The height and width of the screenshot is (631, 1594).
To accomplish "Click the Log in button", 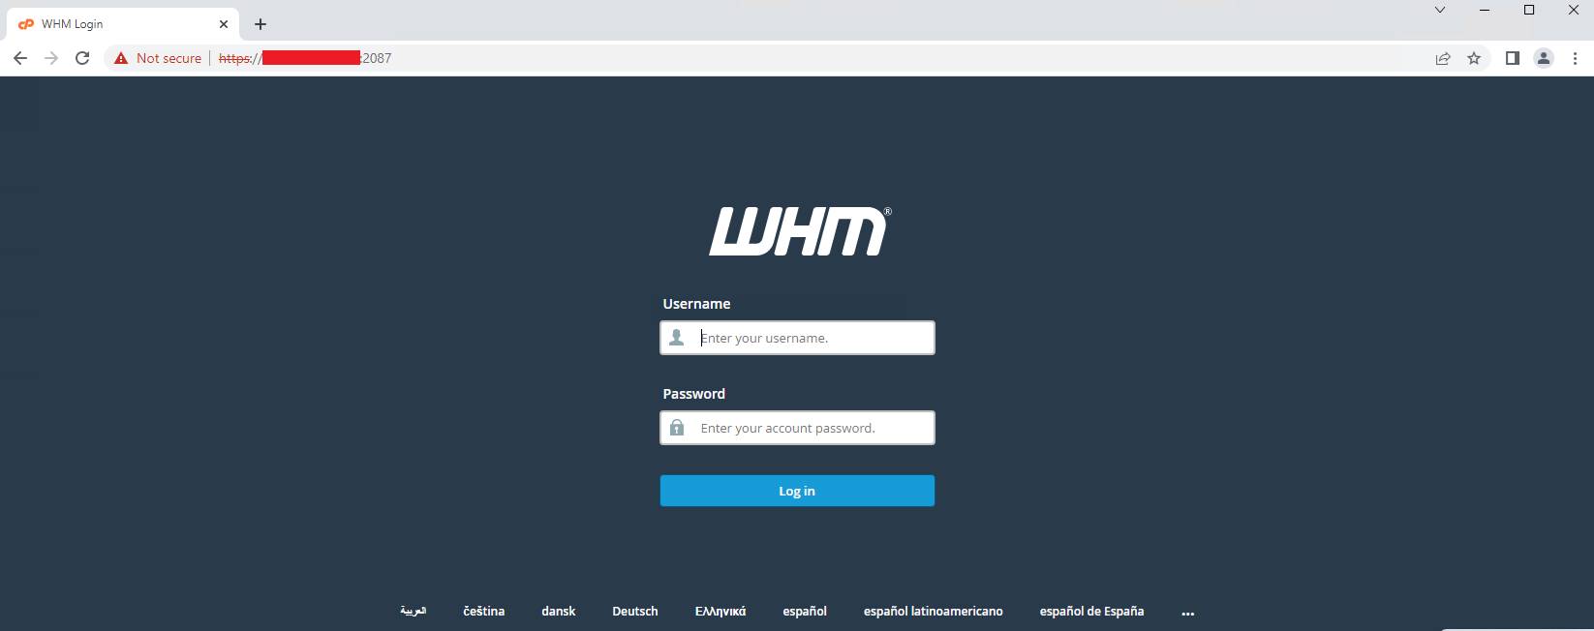I will [x=797, y=491].
